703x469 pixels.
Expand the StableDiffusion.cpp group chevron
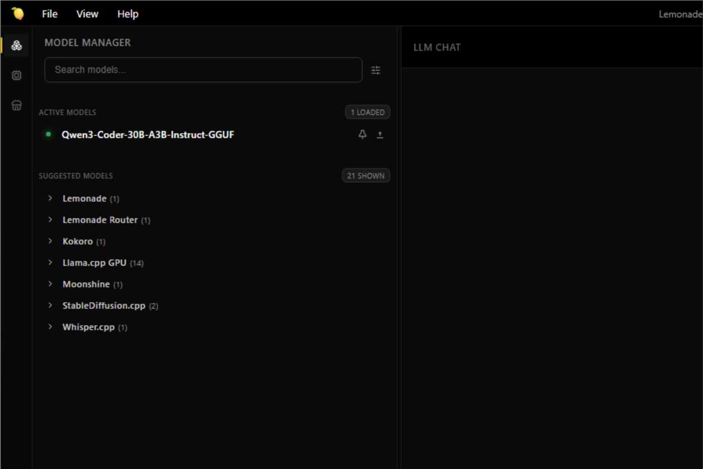(50, 305)
